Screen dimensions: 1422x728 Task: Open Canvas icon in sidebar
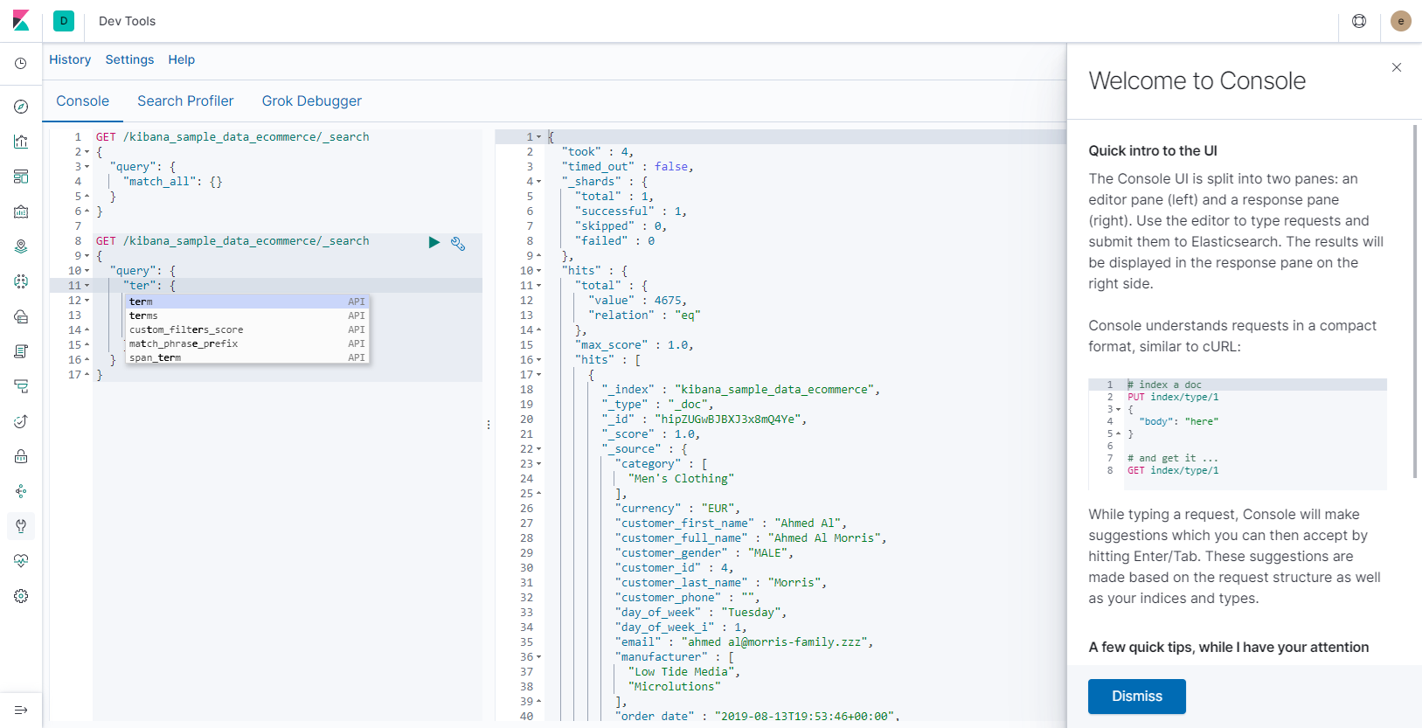pos(21,211)
